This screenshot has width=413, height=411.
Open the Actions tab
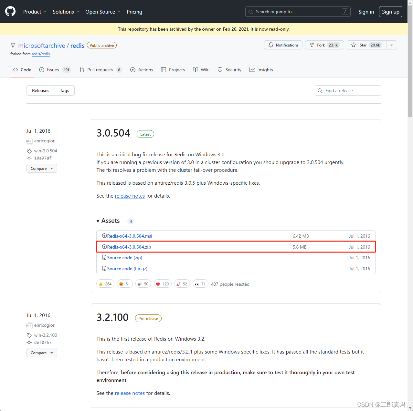tap(142, 70)
